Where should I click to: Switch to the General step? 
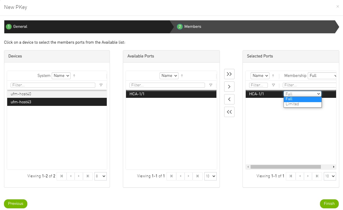click(x=20, y=26)
